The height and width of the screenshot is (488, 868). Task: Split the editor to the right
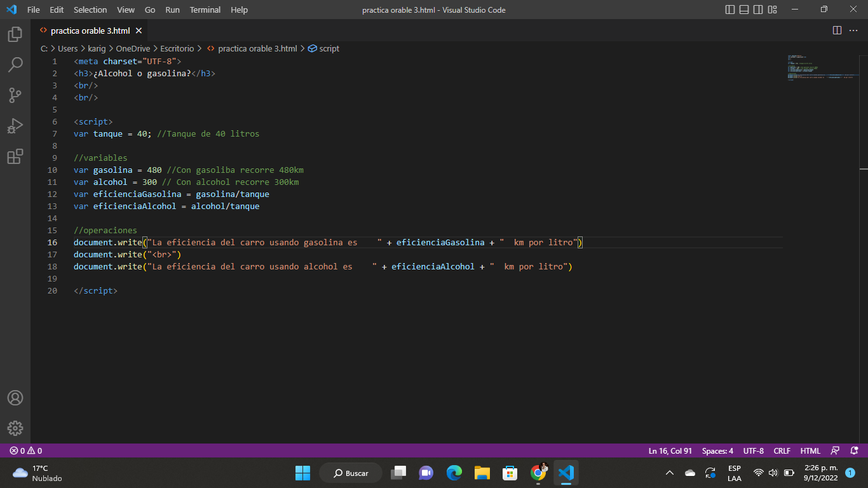[x=837, y=30]
